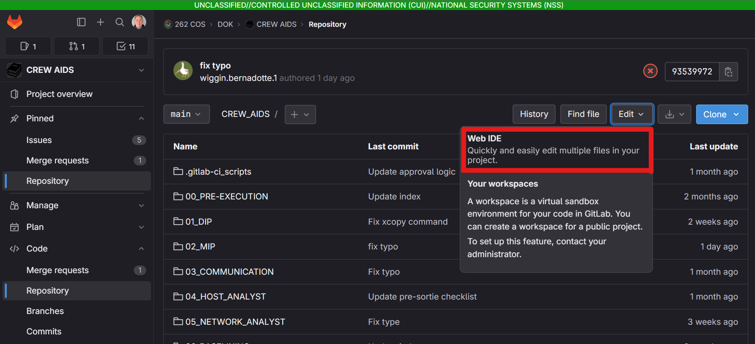Open 03_COMMUNICATION folder

pyautogui.click(x=230, y=272)
